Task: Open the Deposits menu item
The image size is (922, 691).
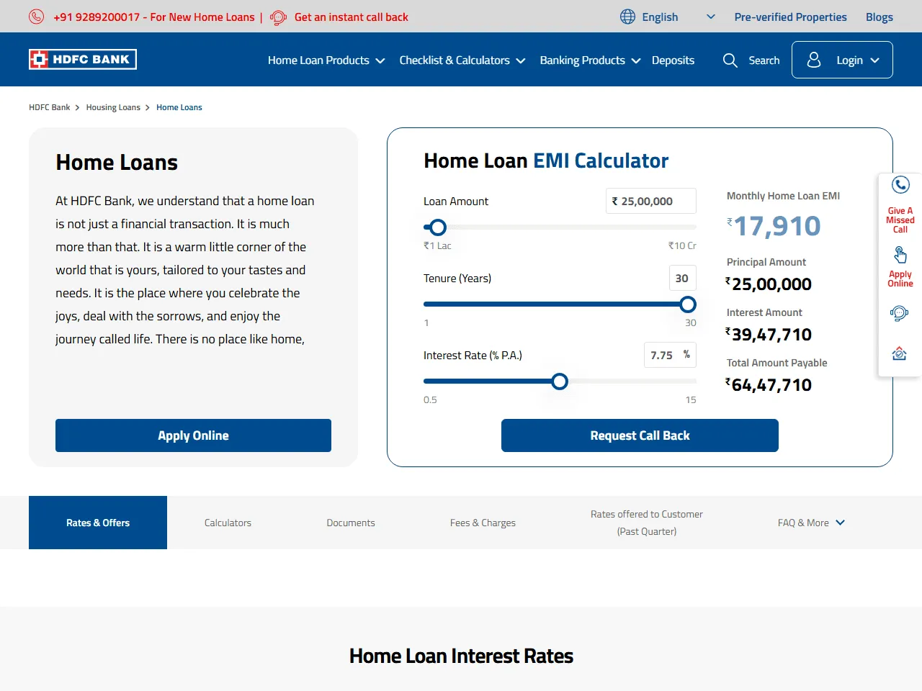Action: (x=673, y=60)
